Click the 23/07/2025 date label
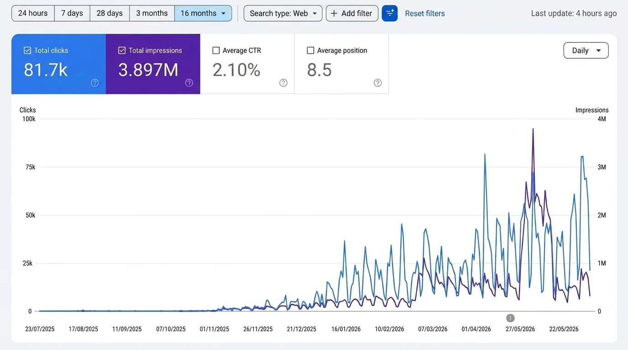Viewport: 628px width, 350px height. coord(40,329)
